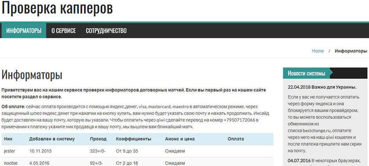Click the Анонс и цена column header
Screen dimensions: 369x166
tap(180, 139)
